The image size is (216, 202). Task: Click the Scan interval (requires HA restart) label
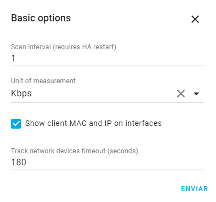[x=64, y=47]
